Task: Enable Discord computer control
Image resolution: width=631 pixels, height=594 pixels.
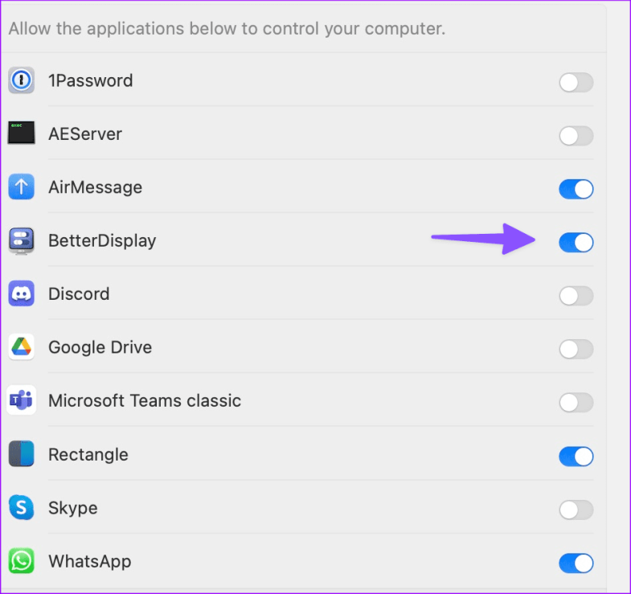Action: pyautogui.click(x=576, y=296)
